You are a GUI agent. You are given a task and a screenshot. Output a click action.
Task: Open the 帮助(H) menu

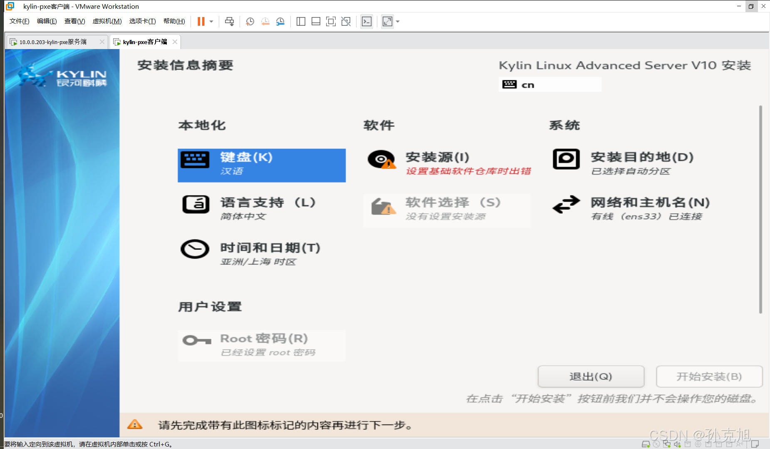pos(174,21)
